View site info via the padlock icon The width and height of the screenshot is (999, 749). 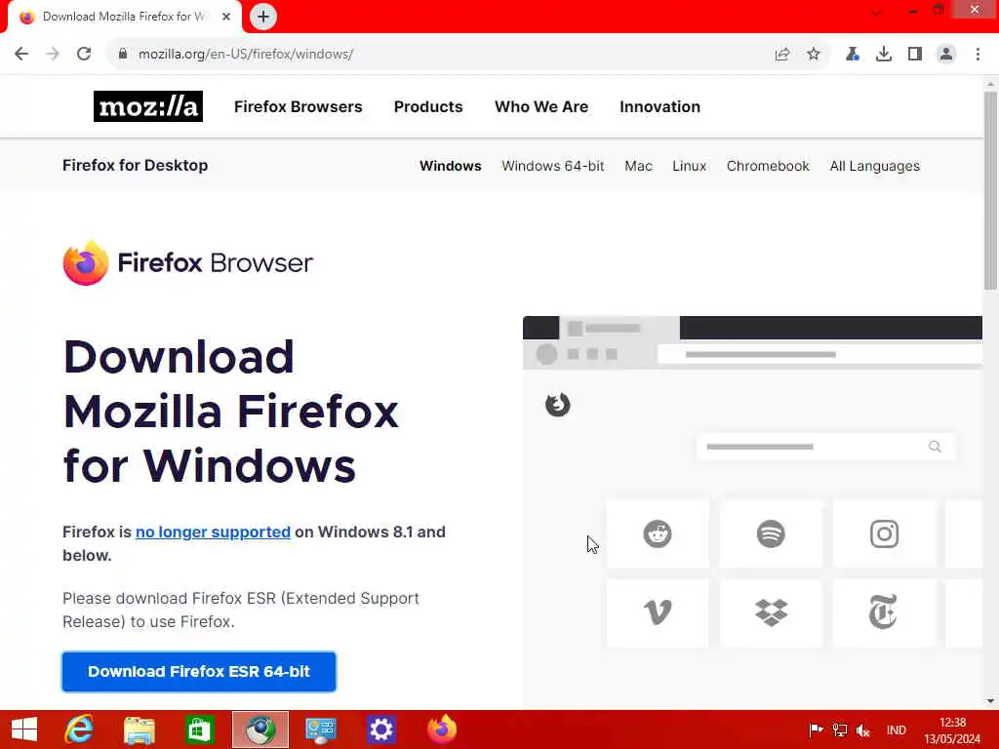pos(122,55)
